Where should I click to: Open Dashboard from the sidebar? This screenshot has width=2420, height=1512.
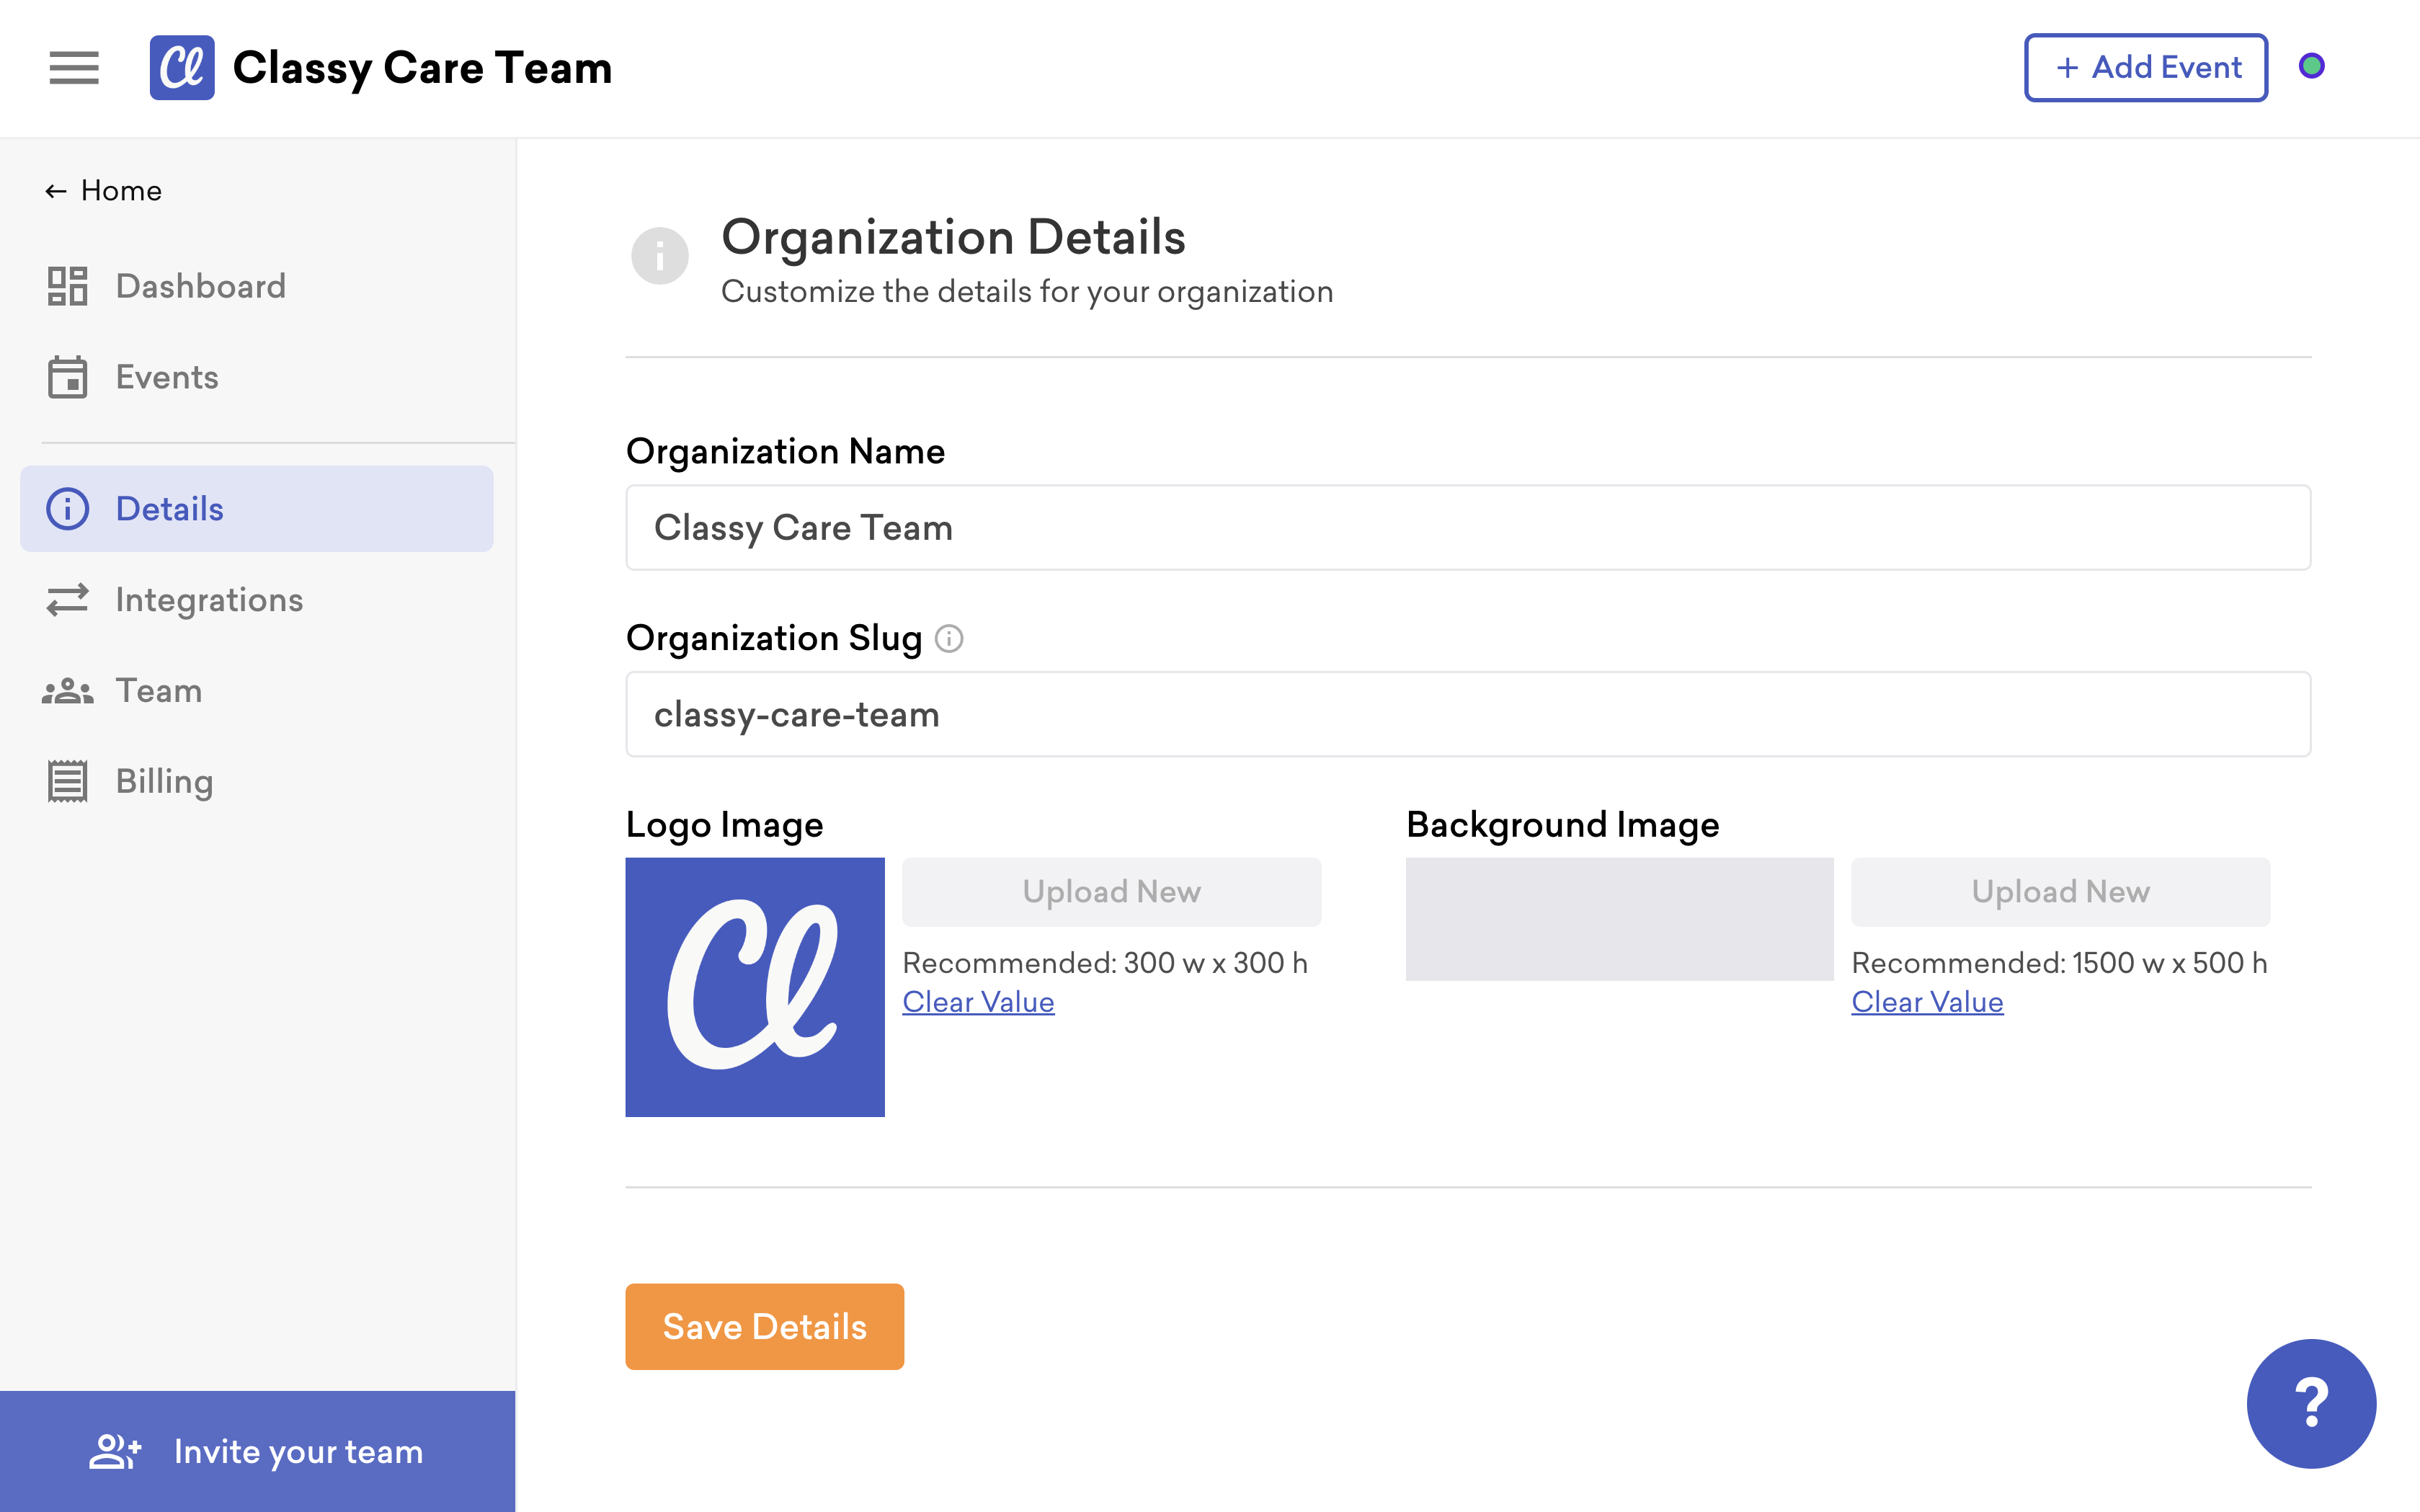pos(257,286)
